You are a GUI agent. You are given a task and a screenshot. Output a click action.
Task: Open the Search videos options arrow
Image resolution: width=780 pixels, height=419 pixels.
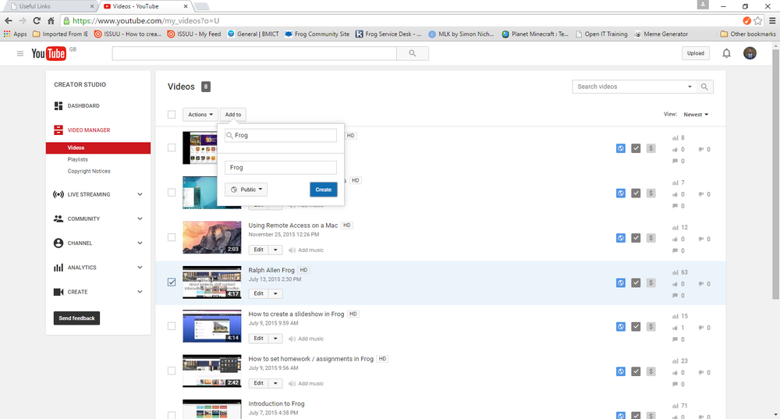pyautogui.click(x=690, y=87)
